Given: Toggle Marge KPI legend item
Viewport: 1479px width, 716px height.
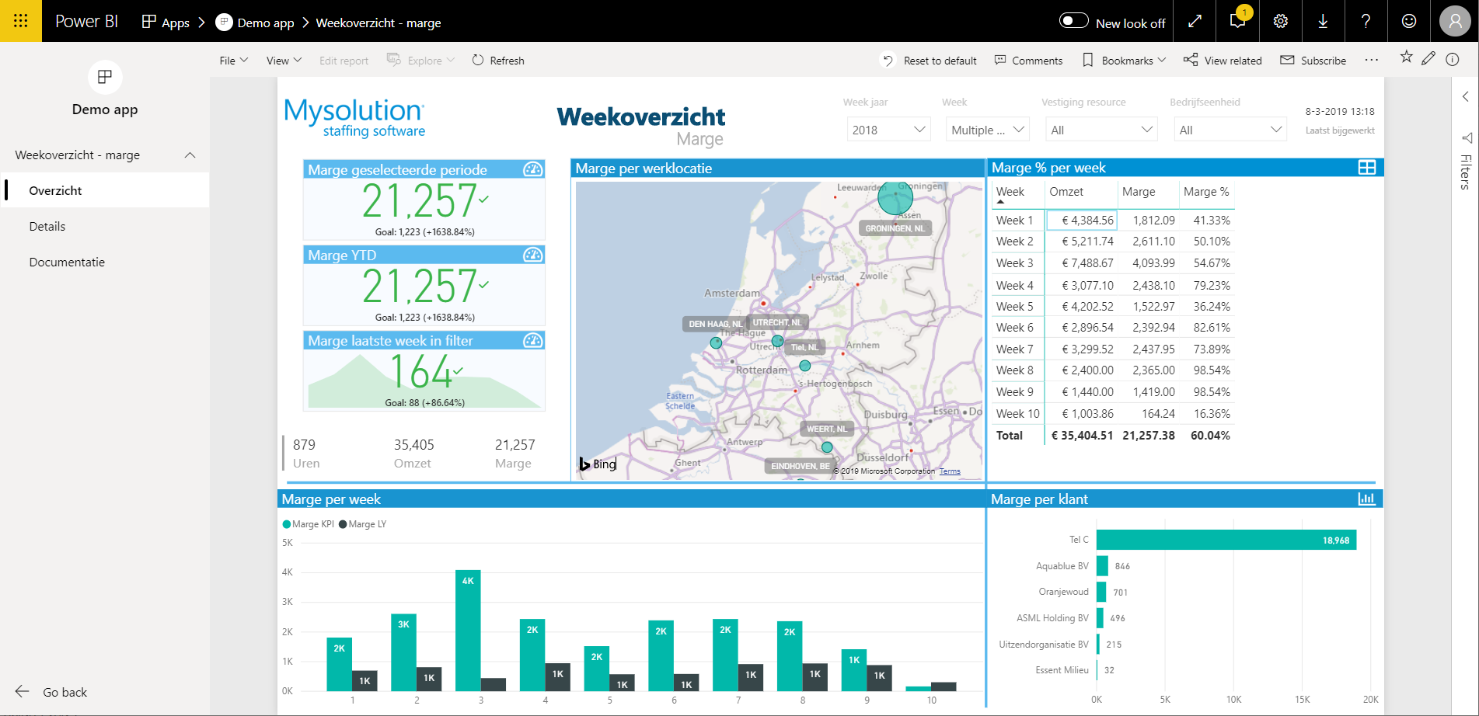Looking at the screenshot, I should click(x=309, y=524).
